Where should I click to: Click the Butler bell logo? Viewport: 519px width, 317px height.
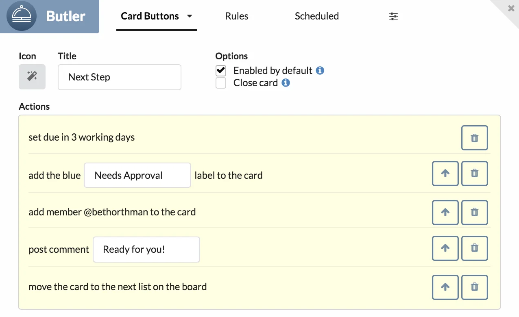point(21,17)
